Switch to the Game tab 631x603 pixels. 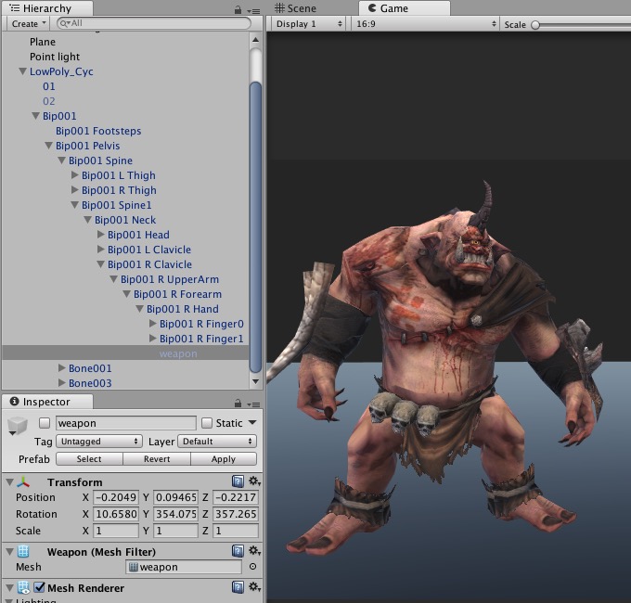coord(404,8)
